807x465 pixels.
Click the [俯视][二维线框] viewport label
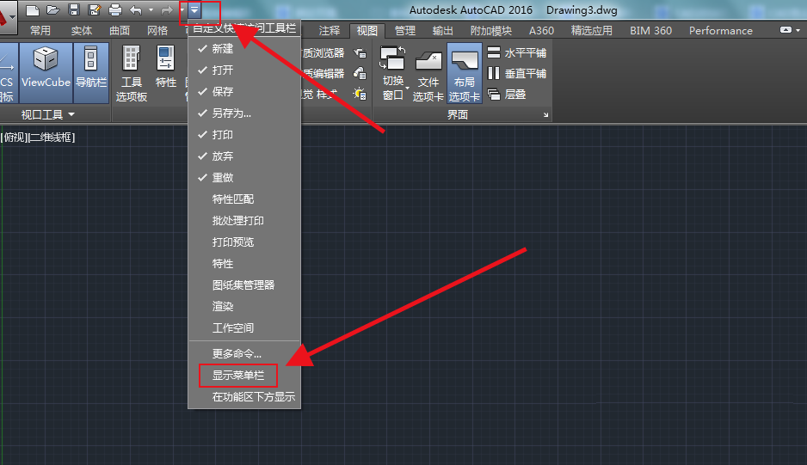coord(38,138)
